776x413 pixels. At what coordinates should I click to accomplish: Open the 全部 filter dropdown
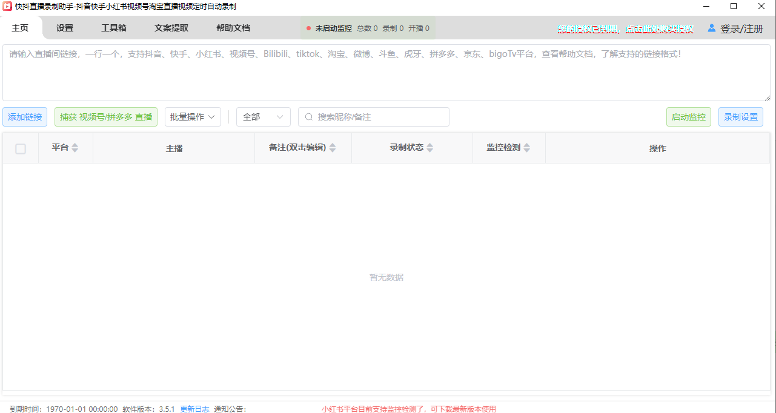264,117
